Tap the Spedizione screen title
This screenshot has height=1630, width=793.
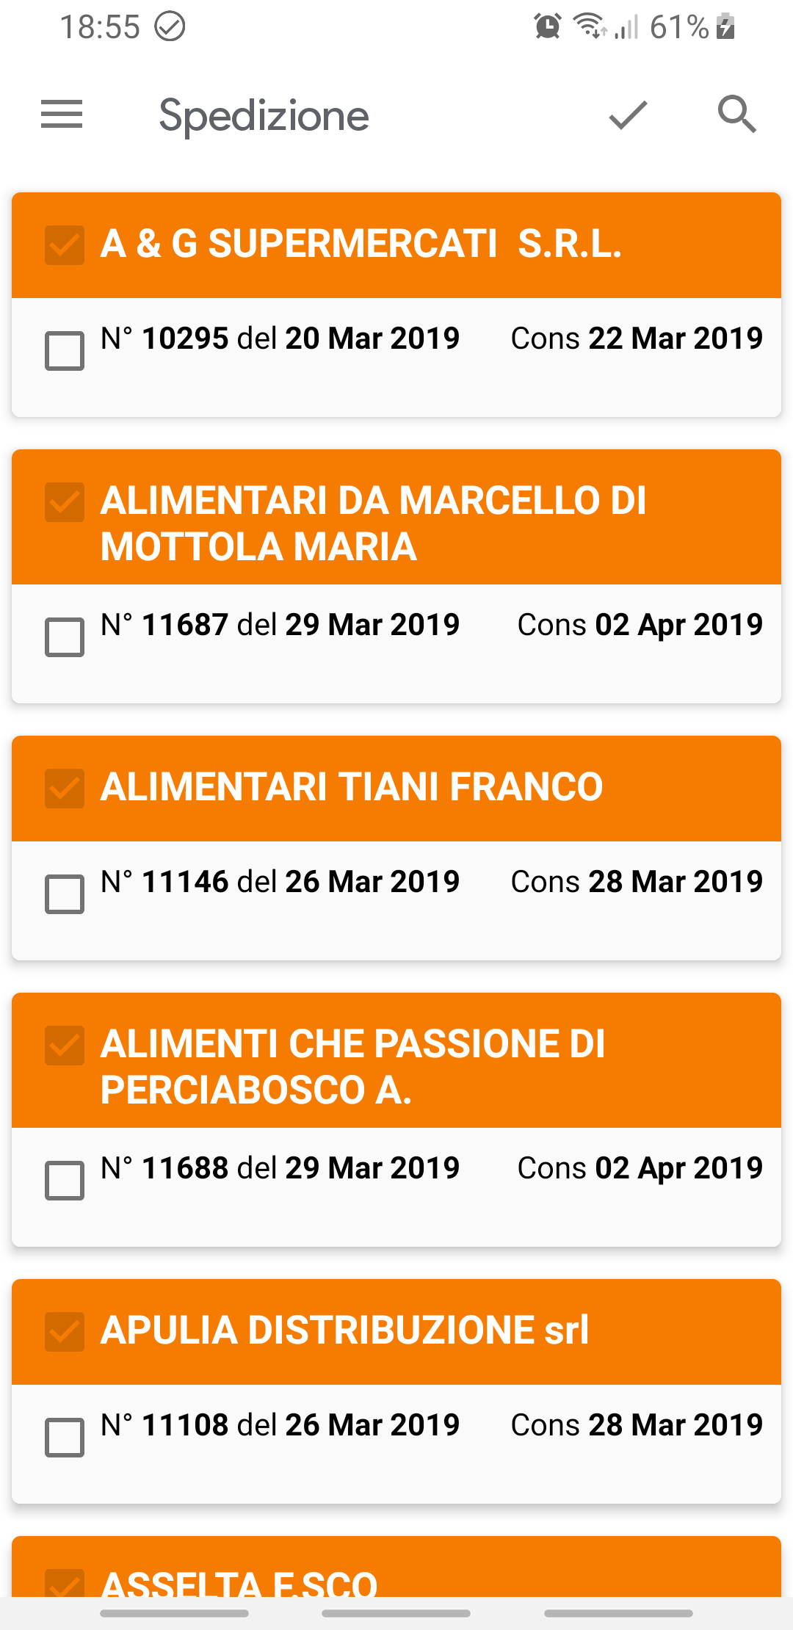[x=264, y=116]
